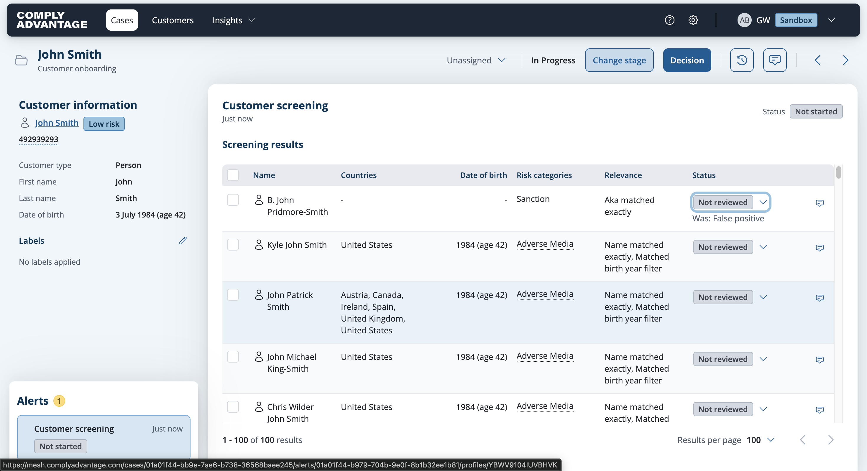Open the case history clock icon
867x471 pixels.
click(x=742, y=60)
